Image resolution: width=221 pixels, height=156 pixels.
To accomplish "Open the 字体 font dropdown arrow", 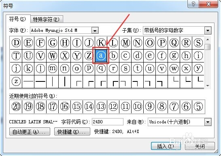I will point(95,30).
